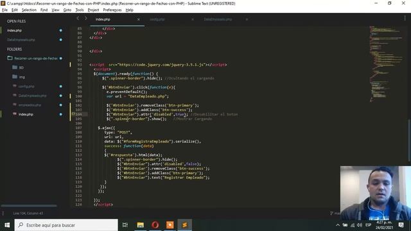
Task: Close the DataEmpleado.php tab
Action: [x=247, y=19]
